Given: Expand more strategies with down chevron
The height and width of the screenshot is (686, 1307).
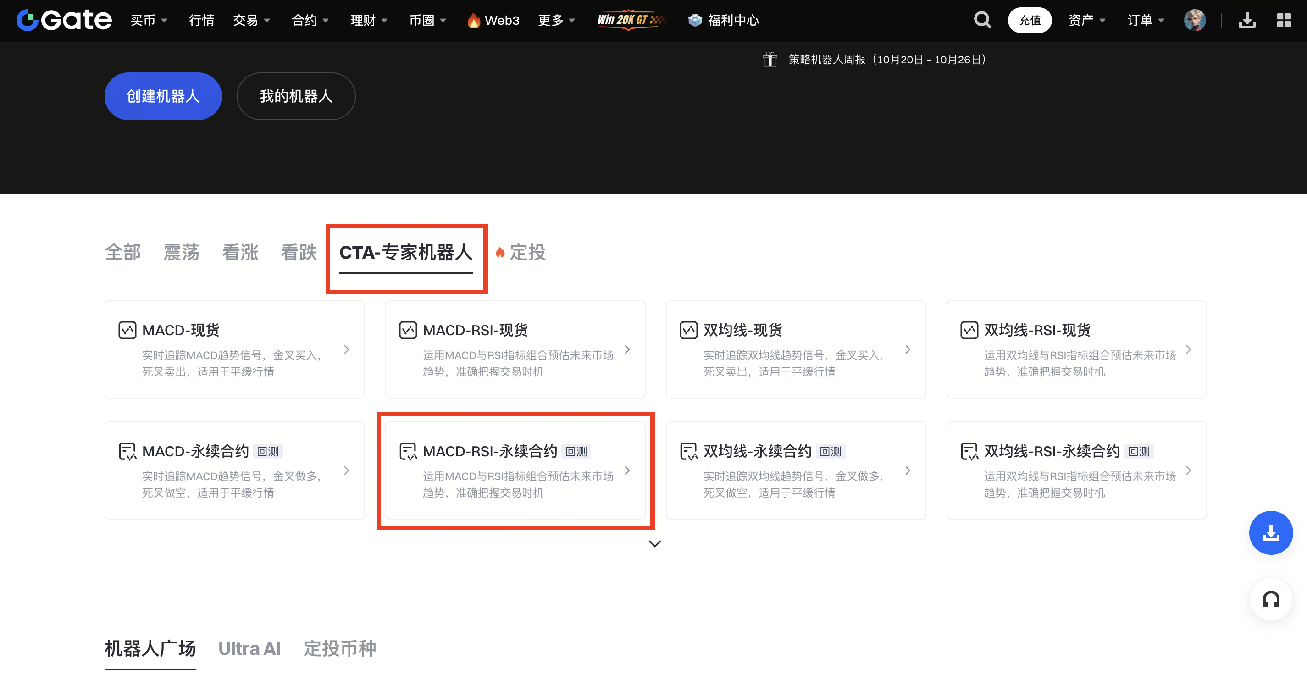Looking at the screenshot, I should [x=654, y=543].
